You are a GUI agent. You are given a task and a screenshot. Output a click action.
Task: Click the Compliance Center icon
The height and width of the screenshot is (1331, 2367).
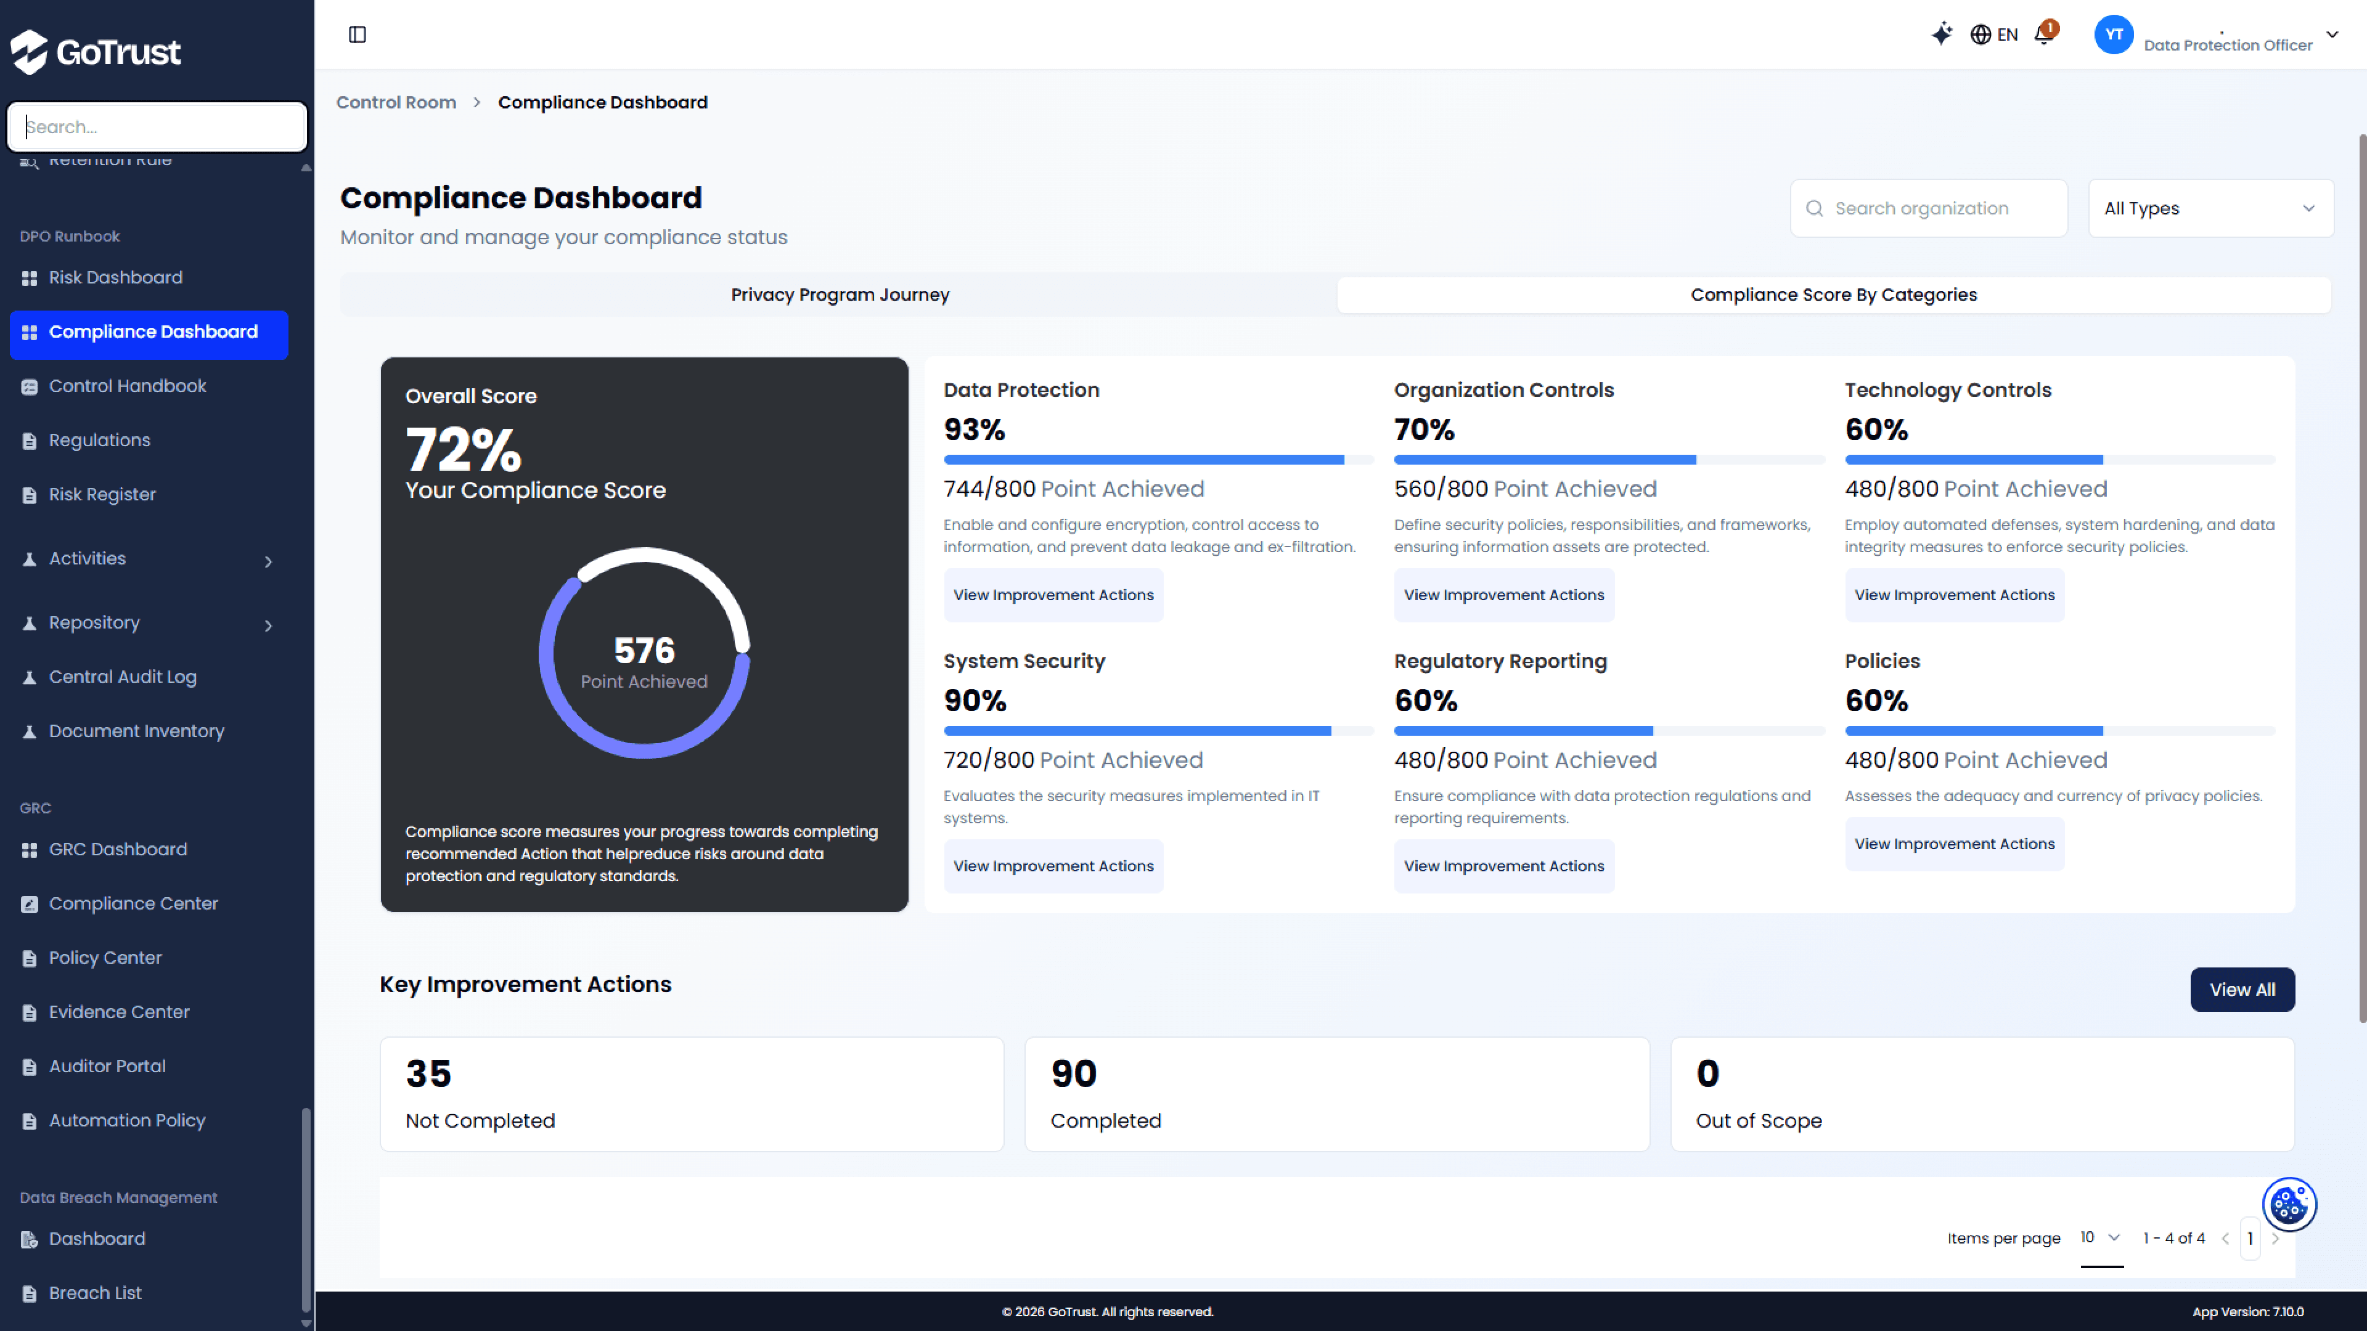pyautogui.click(x=30, y=905)
